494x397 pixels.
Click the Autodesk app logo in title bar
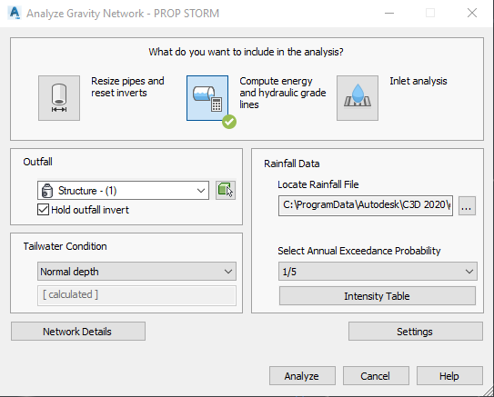pyautogui.click(x=15, y=14)
